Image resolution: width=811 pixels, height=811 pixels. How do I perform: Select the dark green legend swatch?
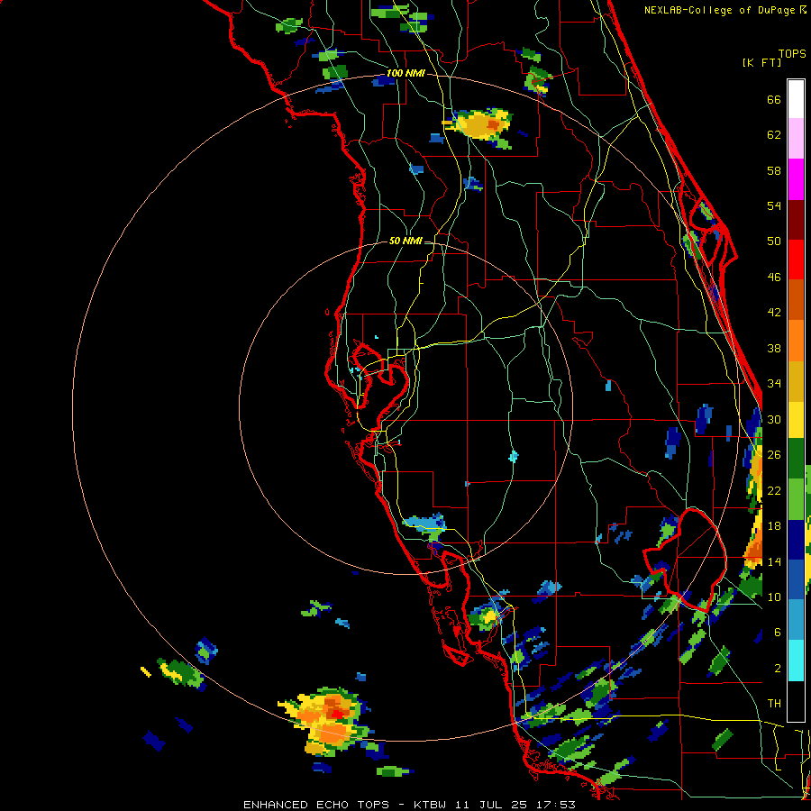(796, 459)
